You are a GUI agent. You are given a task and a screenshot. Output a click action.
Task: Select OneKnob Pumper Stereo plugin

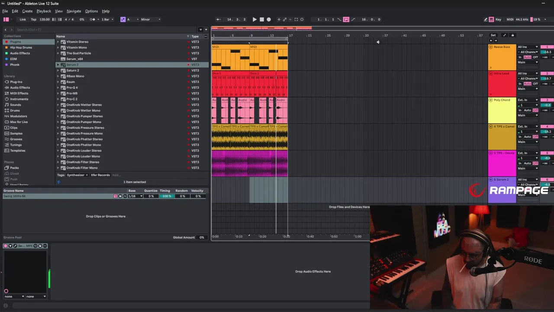pos(132,116)
